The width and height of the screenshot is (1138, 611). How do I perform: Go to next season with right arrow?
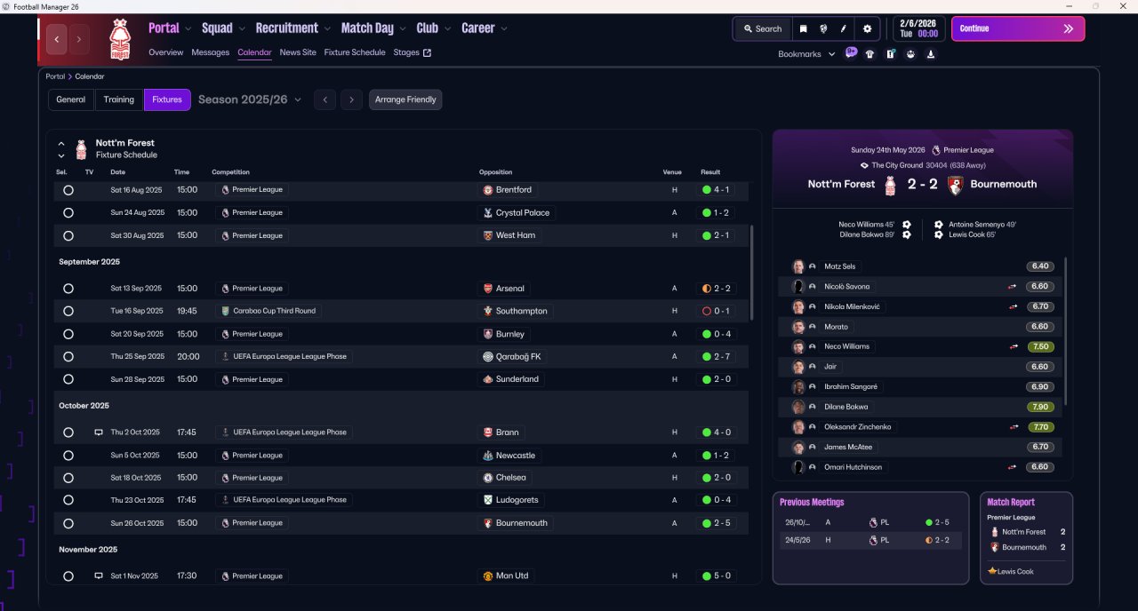pos(352,99)
